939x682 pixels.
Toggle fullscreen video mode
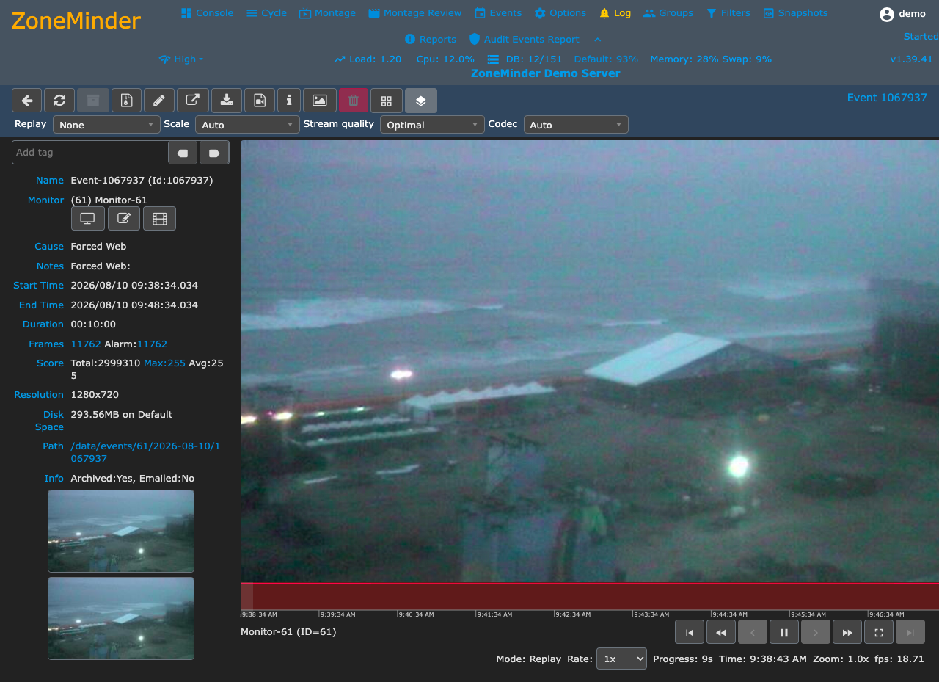(879, 632)
